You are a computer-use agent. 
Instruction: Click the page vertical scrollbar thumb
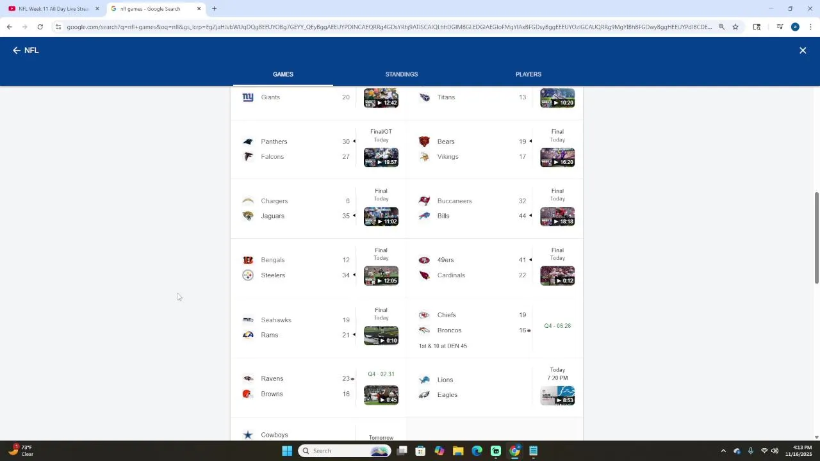pos(816,238)
